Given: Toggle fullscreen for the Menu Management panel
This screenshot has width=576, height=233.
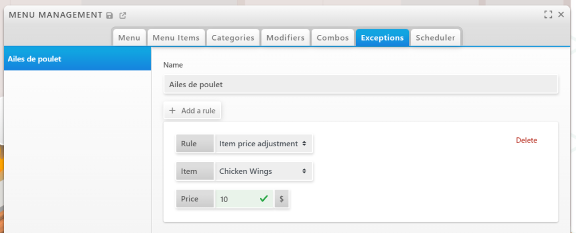Looking at the screenshot, I should [x=548, y=15].
